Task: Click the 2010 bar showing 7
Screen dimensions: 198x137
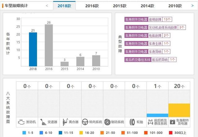Action: 96,61
